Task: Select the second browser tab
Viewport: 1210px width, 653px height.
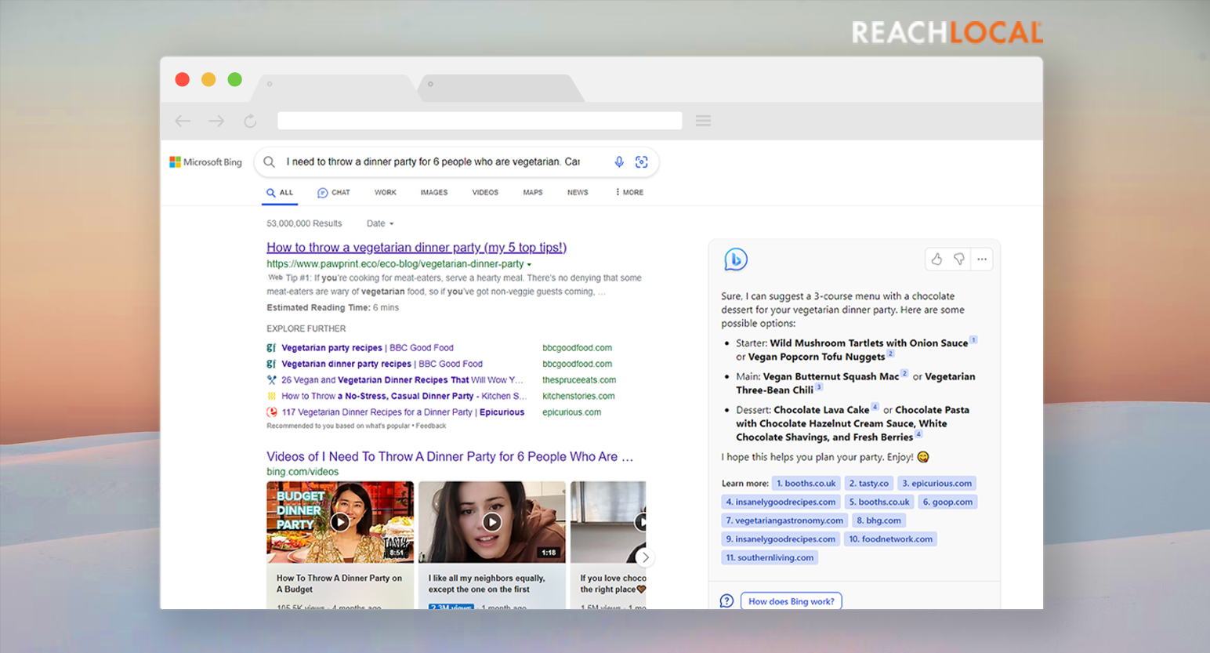Action: [502, 88]
